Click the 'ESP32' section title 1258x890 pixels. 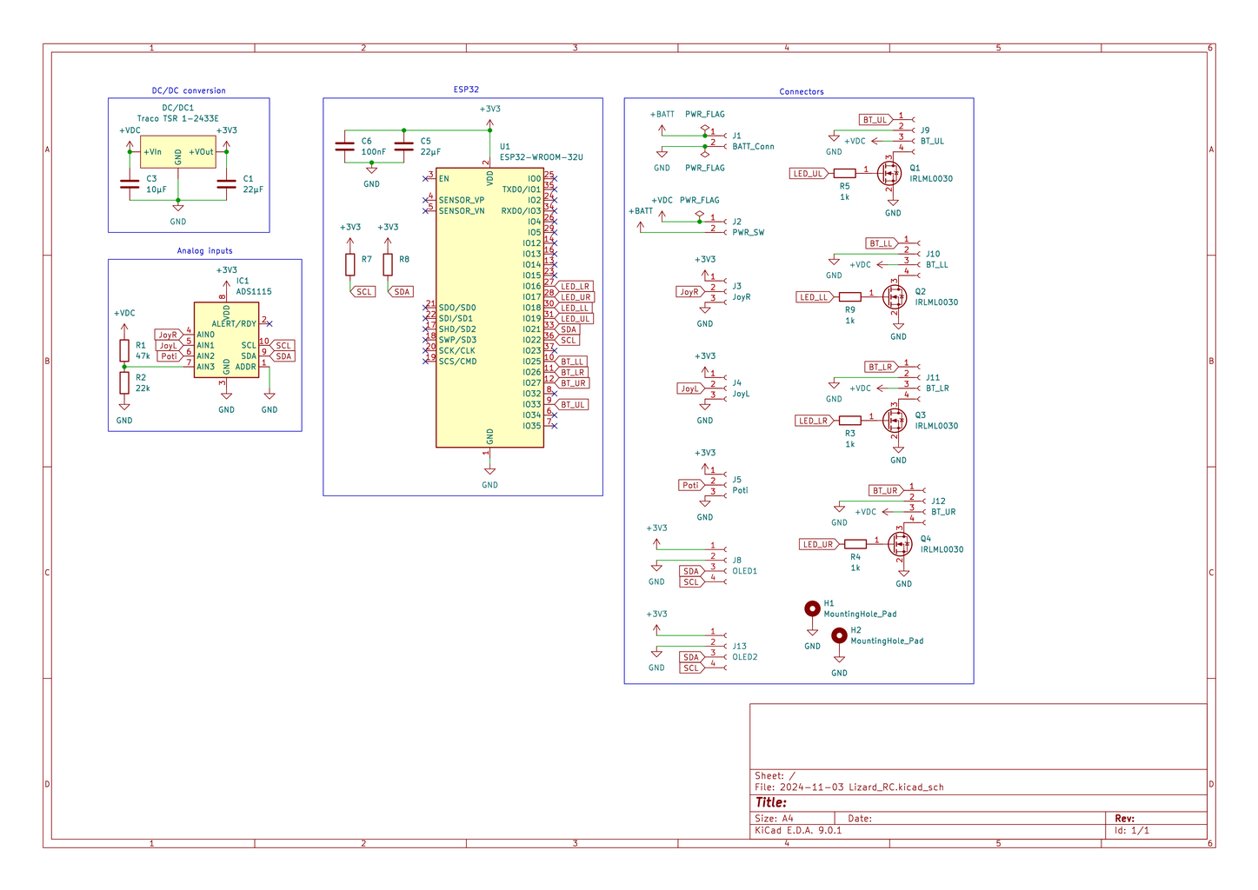(466, 90)
